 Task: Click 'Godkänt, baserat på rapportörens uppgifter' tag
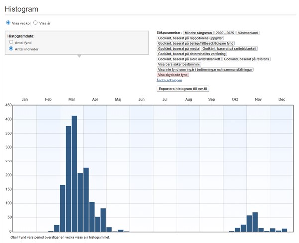(190, 38)
